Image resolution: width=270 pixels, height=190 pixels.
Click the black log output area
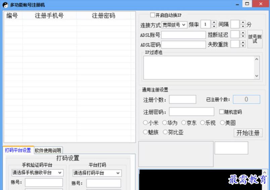coord(200,180)
